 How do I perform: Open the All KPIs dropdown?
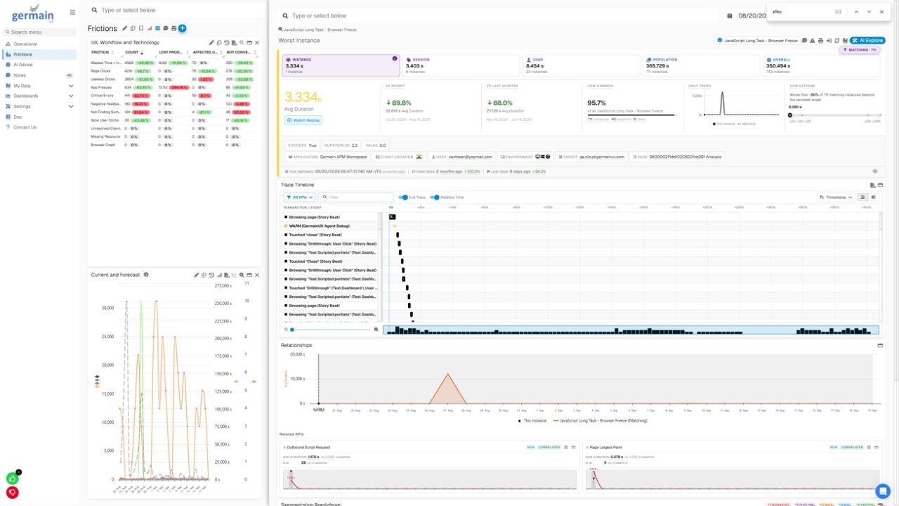tap(299, 197)
